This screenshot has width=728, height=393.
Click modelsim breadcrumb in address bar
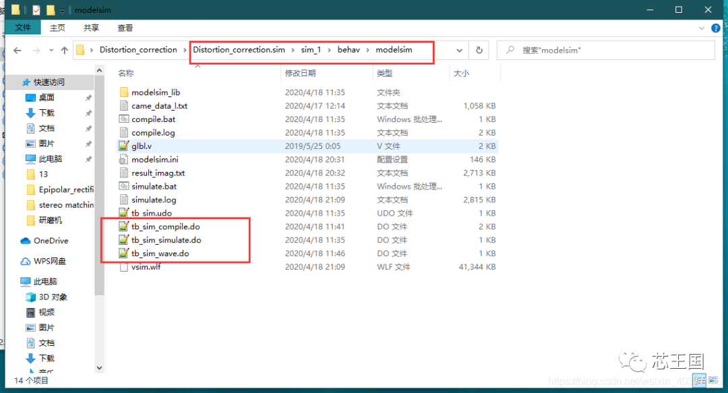(394, 50)
